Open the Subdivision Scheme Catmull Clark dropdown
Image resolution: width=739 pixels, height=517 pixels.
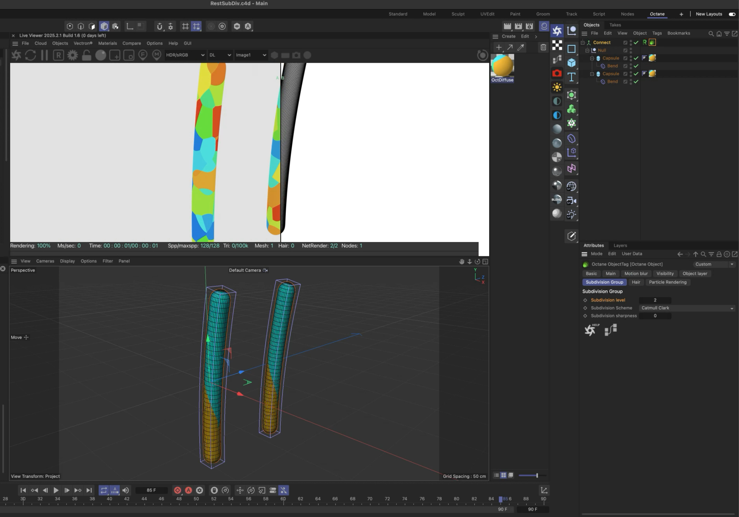coord(687,308)
